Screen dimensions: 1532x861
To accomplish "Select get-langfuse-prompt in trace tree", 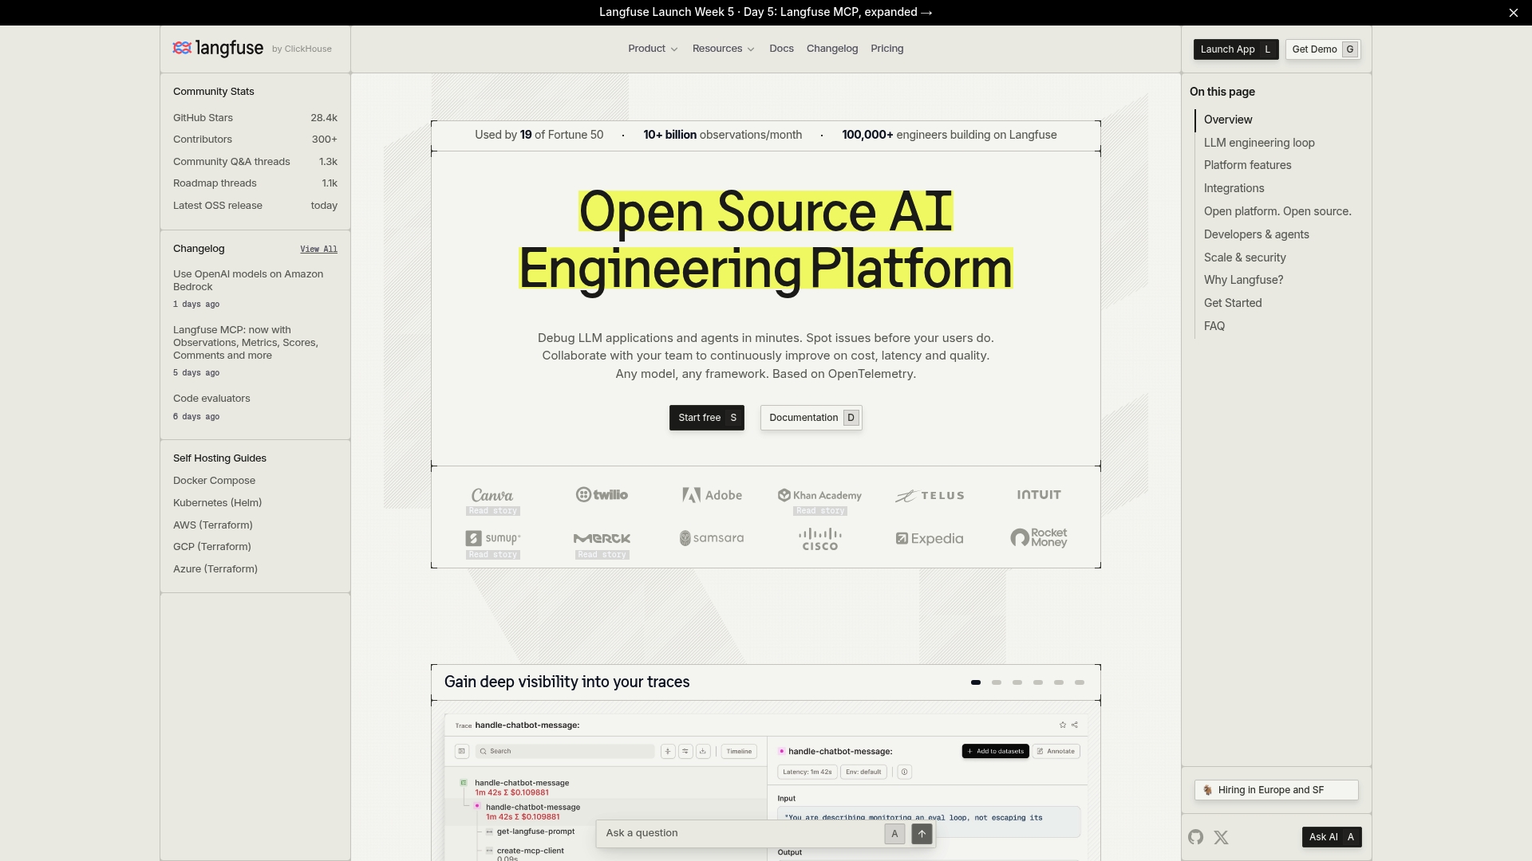I will 535,832.
